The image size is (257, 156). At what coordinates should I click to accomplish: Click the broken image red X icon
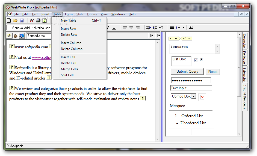tap(202, 97)
